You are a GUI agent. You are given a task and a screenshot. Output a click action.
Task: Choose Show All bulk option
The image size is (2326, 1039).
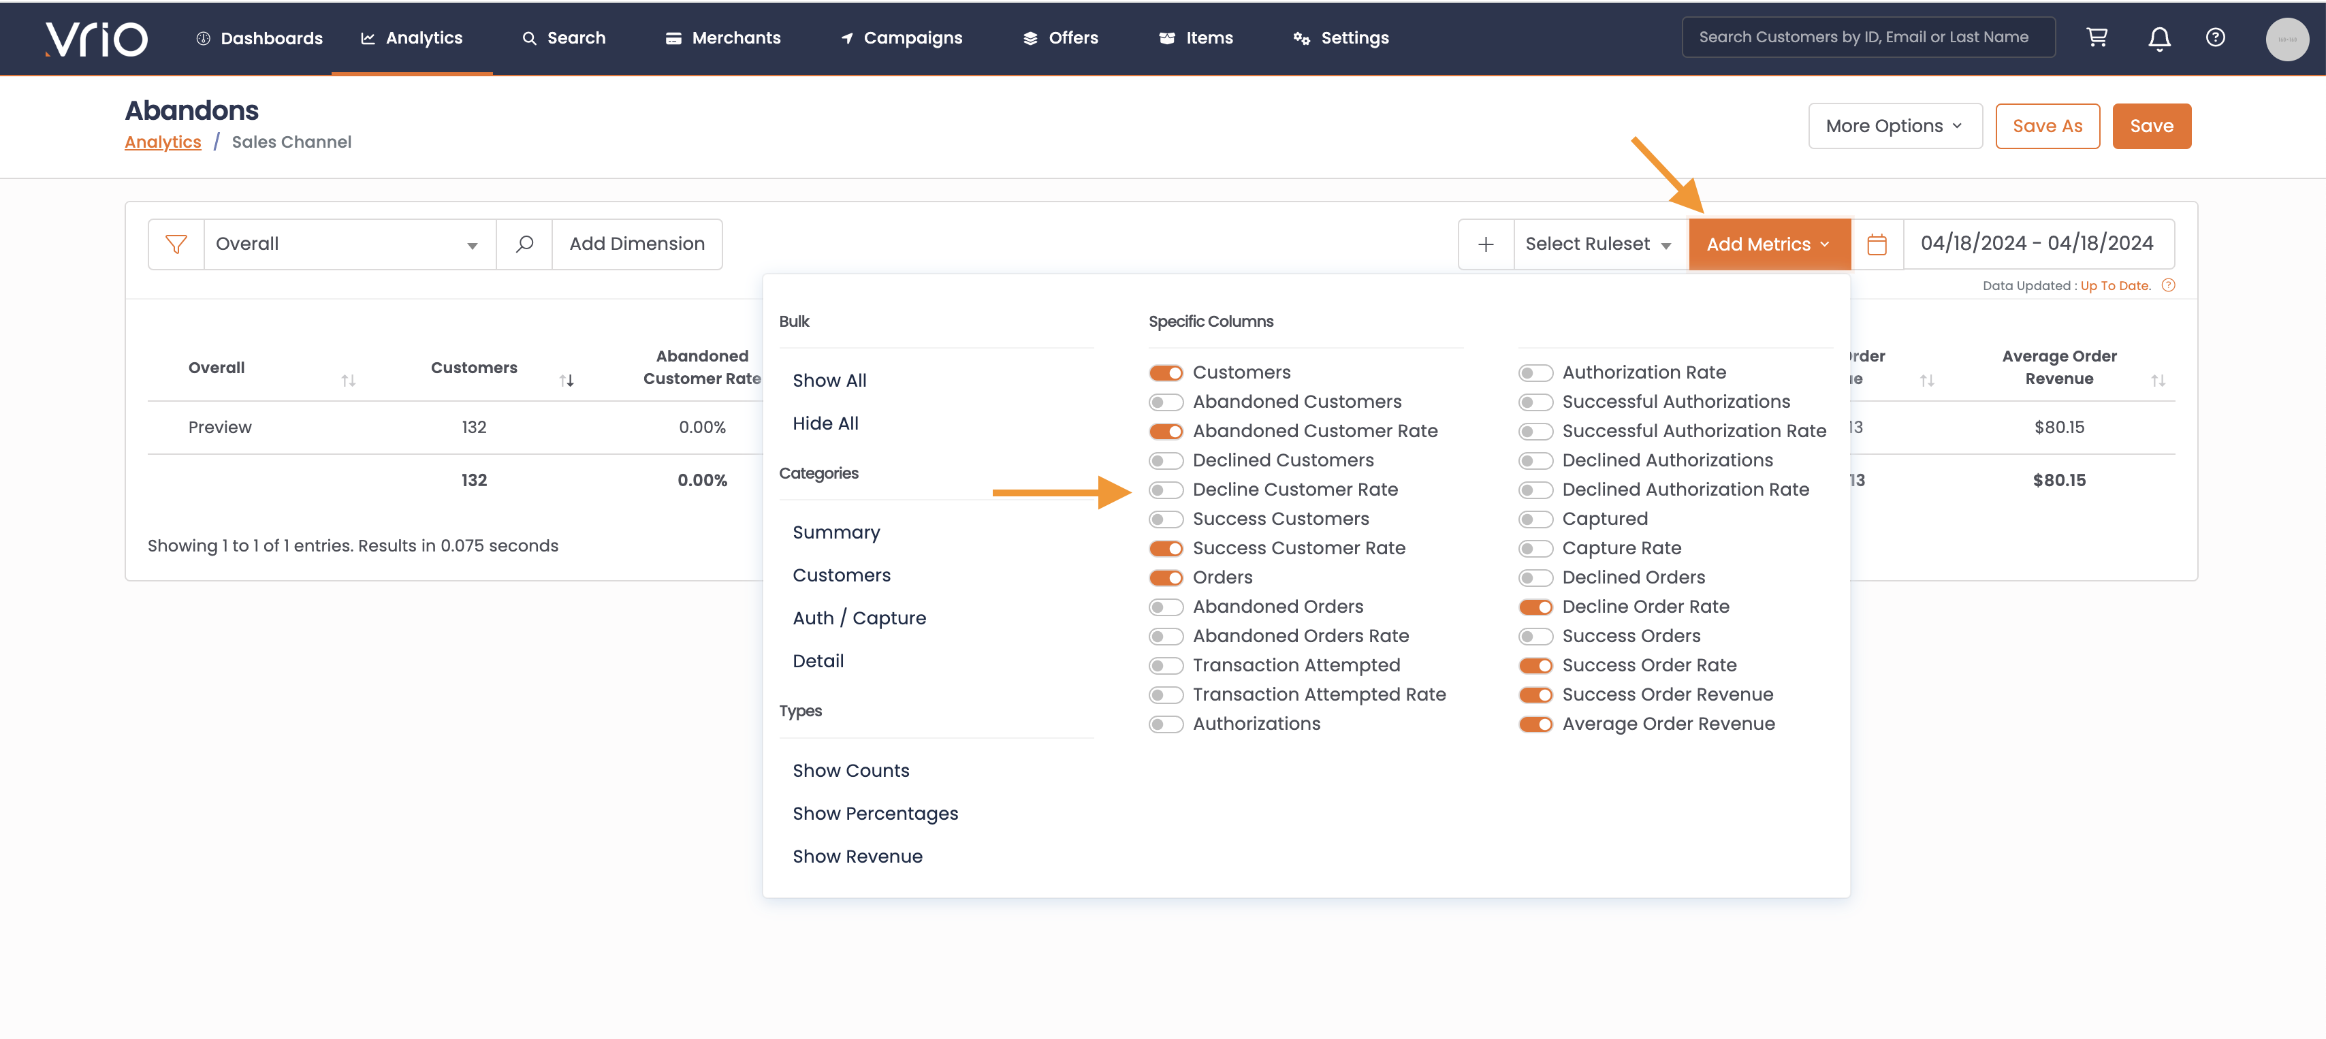click(x=829, y=381)
